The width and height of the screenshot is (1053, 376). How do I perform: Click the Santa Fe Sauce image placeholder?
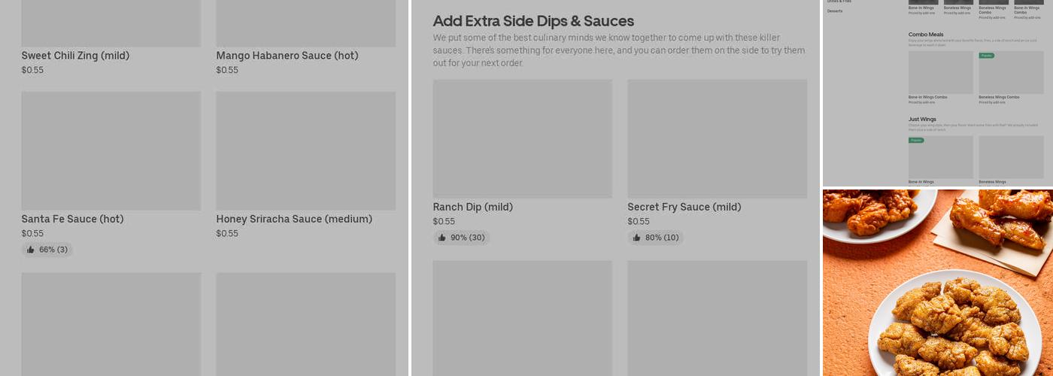point(111,150)
